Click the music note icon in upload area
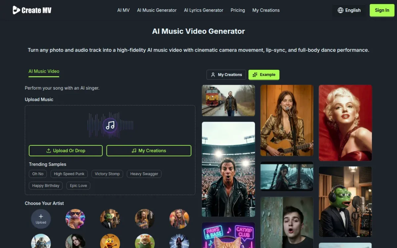 110,125
